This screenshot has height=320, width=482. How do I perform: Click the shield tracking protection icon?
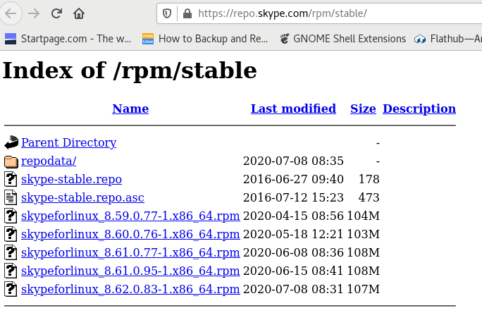168,13
